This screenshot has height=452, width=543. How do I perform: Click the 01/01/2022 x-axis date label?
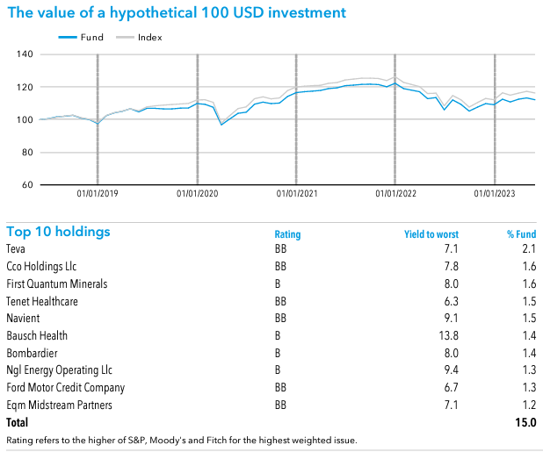(x=395, y=193)
